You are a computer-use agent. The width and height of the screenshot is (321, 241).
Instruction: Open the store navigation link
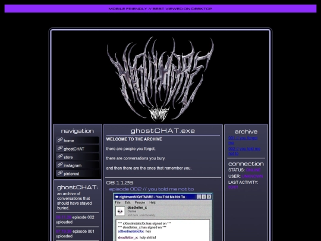point(77,157)
